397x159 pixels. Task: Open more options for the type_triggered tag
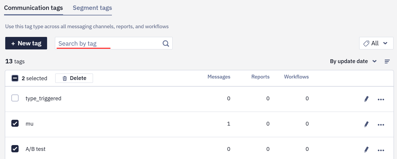[381, 99]
